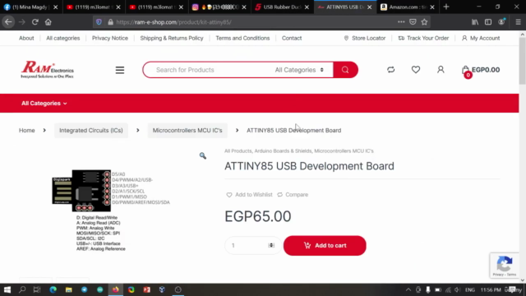Click the page vertical scrollbar thumb
Image resolution: width=526 pixels, height=296 pixels.
coord(523,60)
